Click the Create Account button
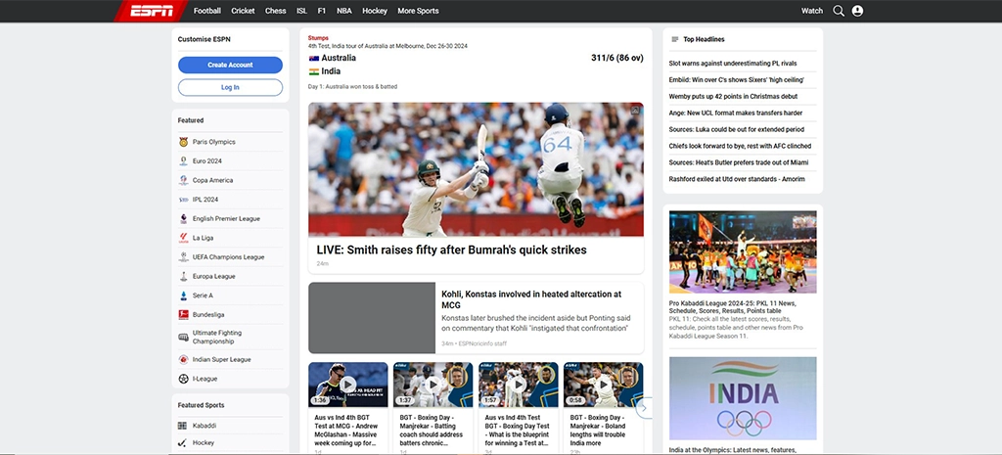This screenshot has height=455, width=1002. tap(230, 66)
